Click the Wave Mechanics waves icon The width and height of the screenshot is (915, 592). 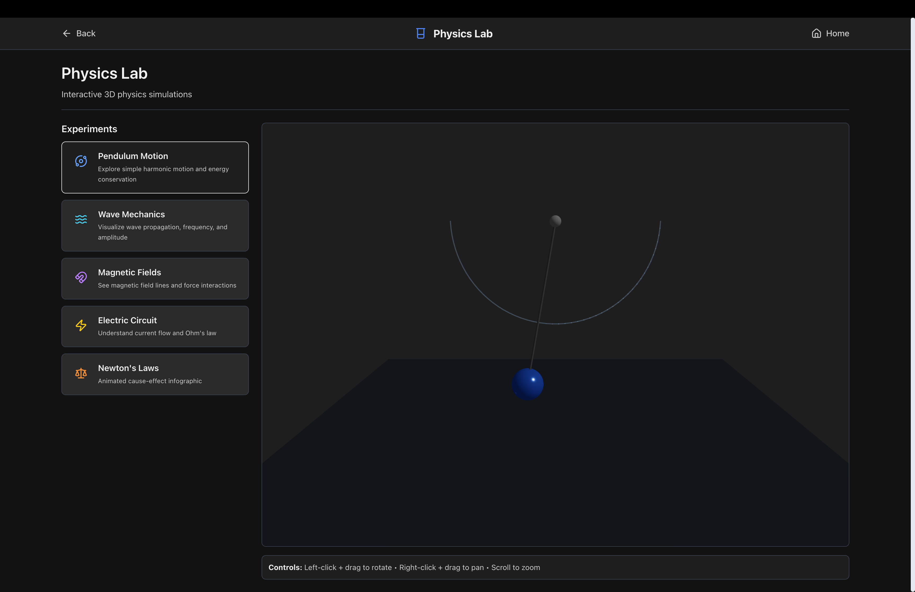pyautogui.click(x=81, y=219)
